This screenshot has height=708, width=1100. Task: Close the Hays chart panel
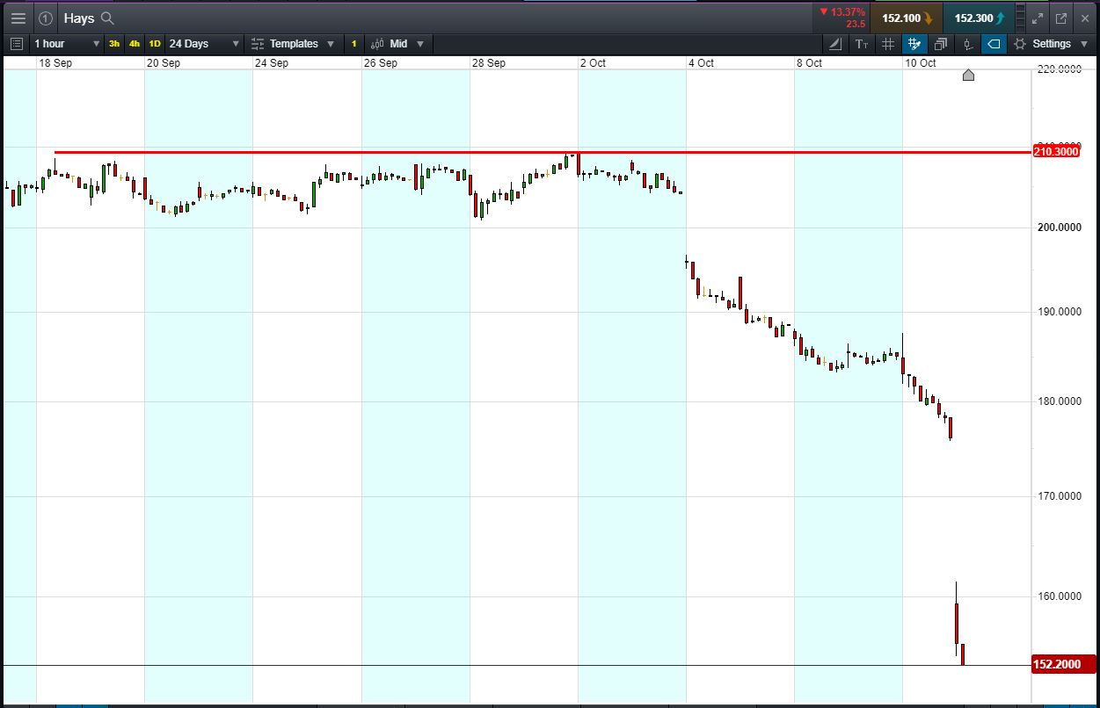[1085, 18]
